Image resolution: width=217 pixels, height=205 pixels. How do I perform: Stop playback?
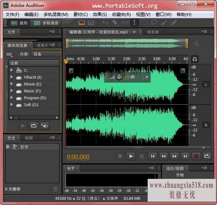pos(120,156)
